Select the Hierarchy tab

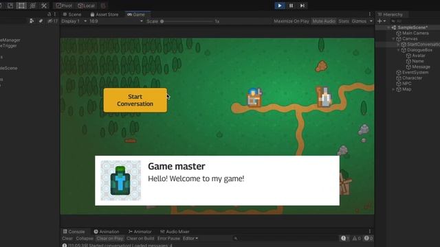click(390, 14)
